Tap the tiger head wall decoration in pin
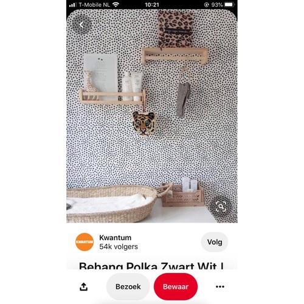The width and height of the screenshot is (304, 304). click(x=143, y=123)
